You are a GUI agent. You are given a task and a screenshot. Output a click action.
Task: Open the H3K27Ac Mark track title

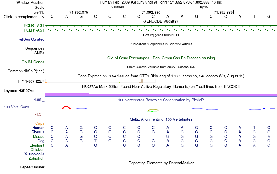(x=161, y=87)
